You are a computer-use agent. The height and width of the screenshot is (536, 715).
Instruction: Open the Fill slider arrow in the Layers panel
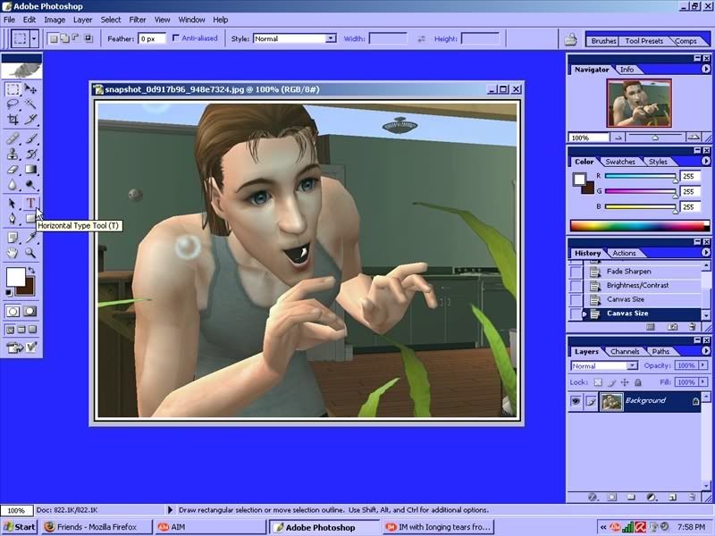pos(703,382)
